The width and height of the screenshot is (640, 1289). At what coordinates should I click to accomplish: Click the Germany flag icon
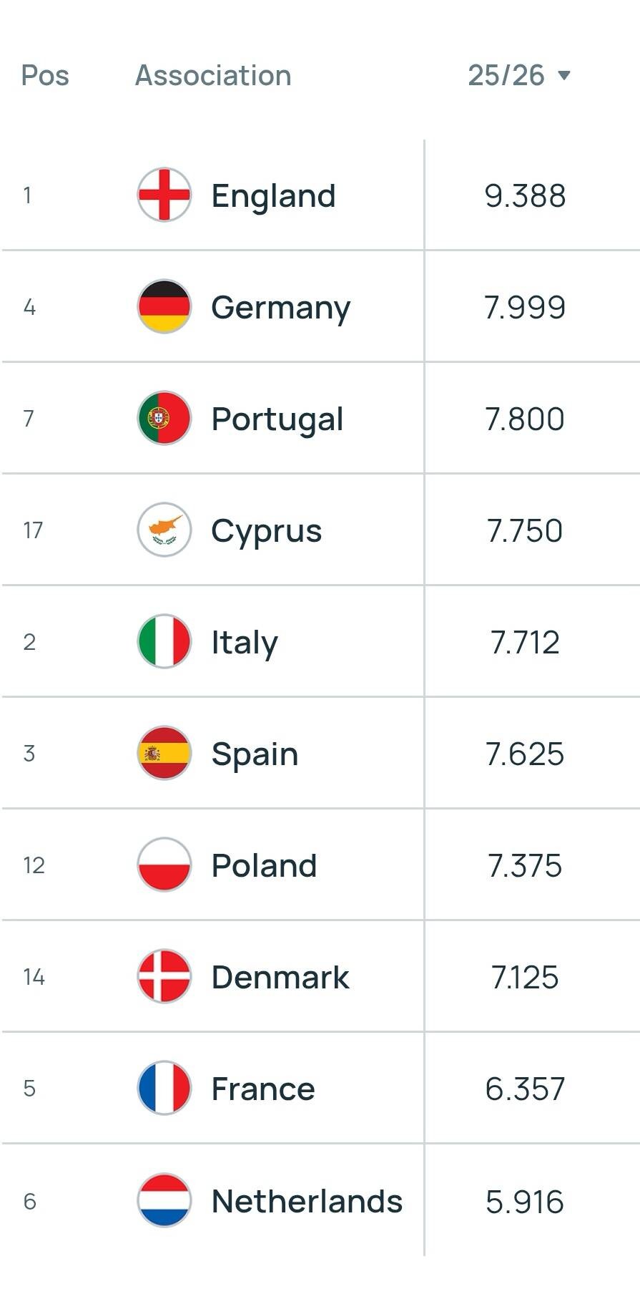(x=164, y=306)
